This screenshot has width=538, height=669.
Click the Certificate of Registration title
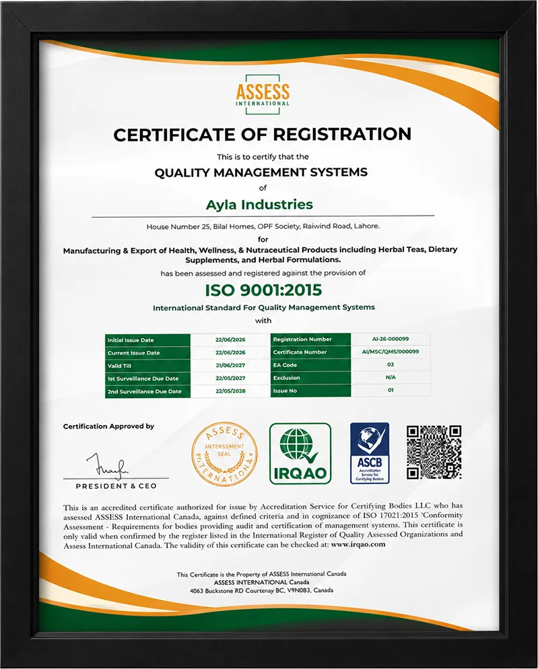(262, 134)
